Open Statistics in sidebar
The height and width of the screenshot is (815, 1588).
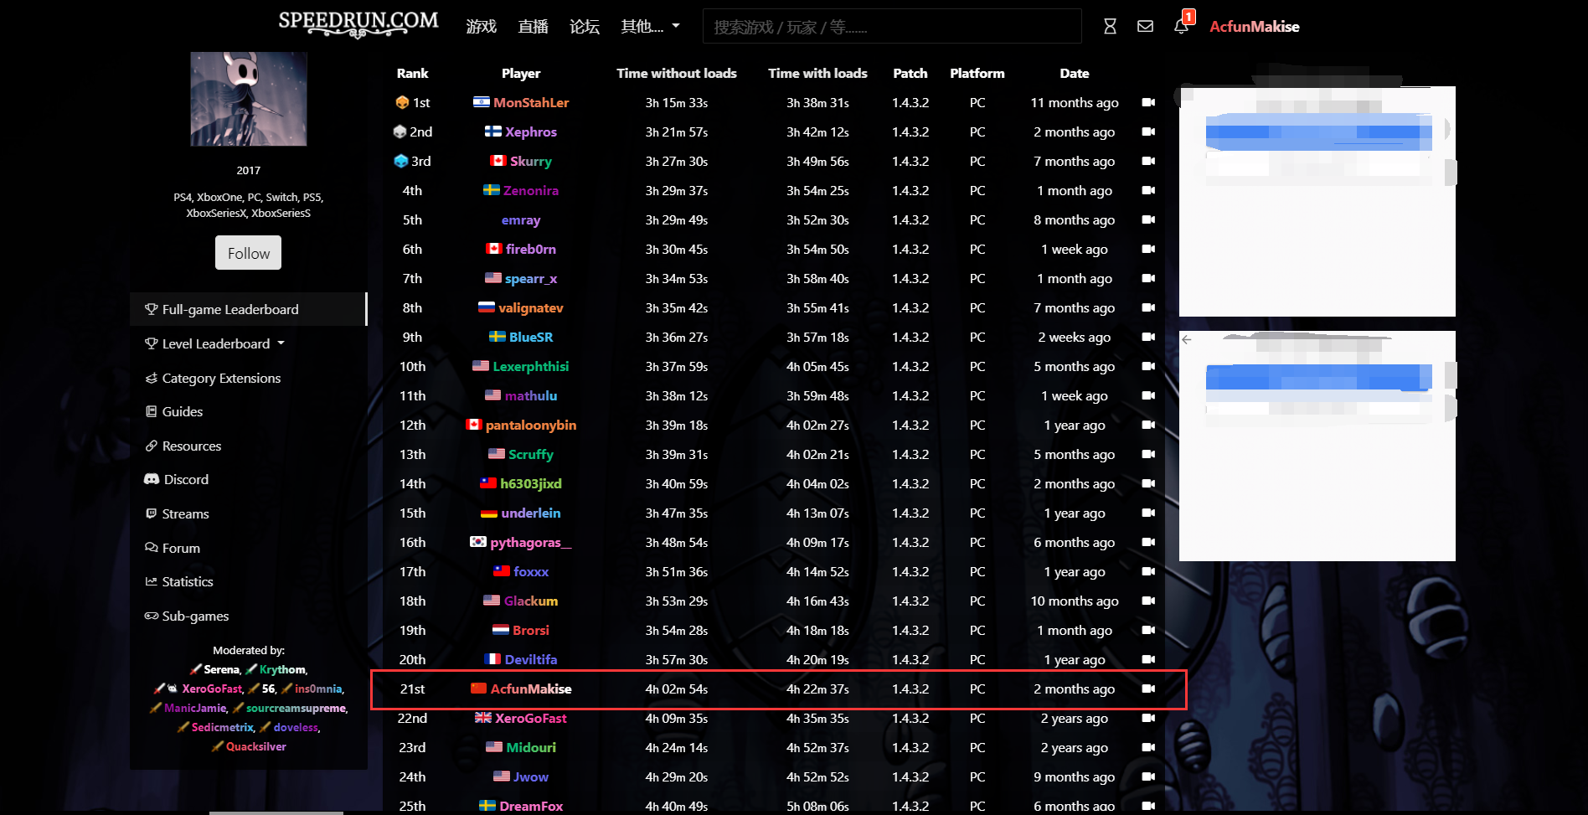pyautogui.click(x=179, y=581)
